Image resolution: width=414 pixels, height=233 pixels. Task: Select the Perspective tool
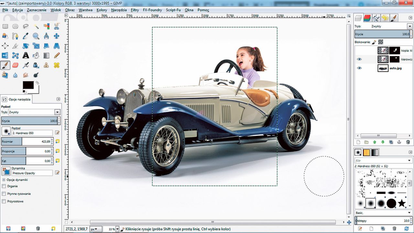point(57,46)
